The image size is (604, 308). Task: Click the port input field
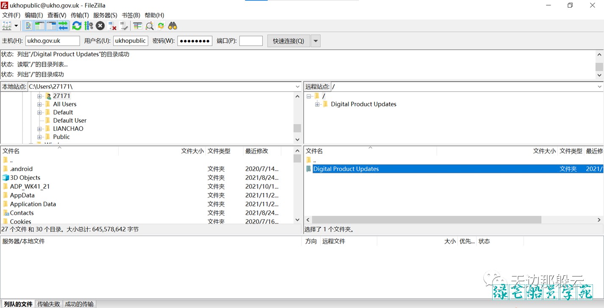[251, 41]
